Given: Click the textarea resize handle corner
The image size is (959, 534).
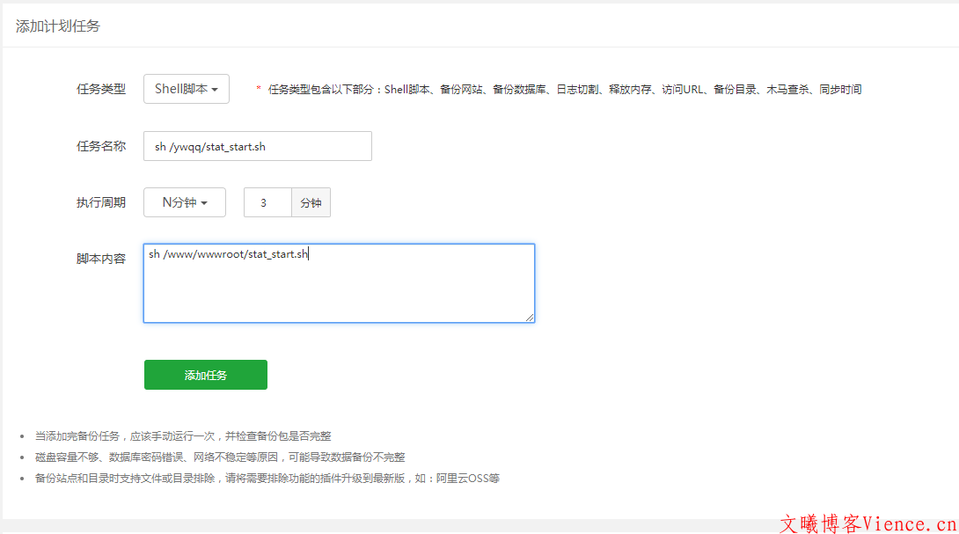Looking at the screenshot, I should (x=531, y=318).
